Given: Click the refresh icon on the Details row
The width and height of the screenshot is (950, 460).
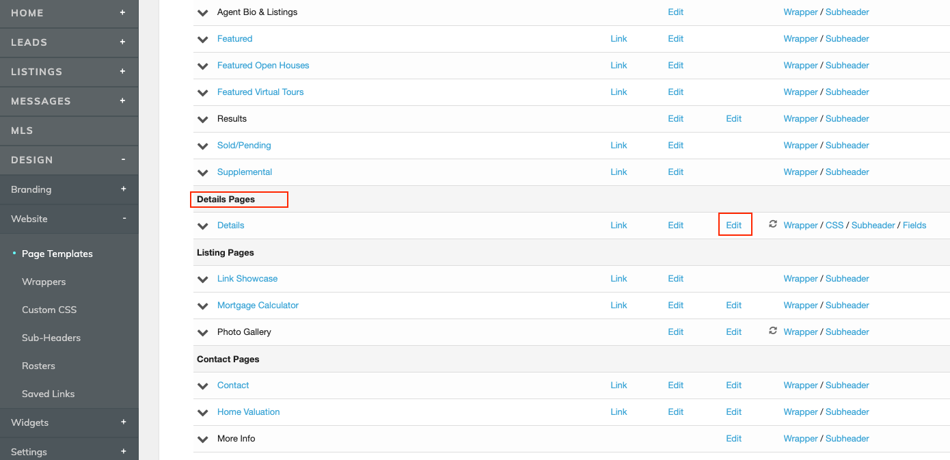Looking at the screenshot, I should pos(772,225).
